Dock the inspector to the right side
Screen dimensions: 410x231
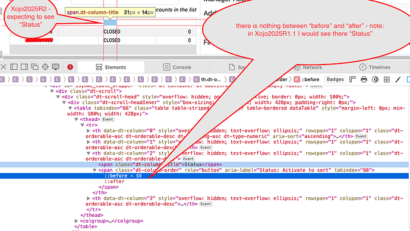24,67
